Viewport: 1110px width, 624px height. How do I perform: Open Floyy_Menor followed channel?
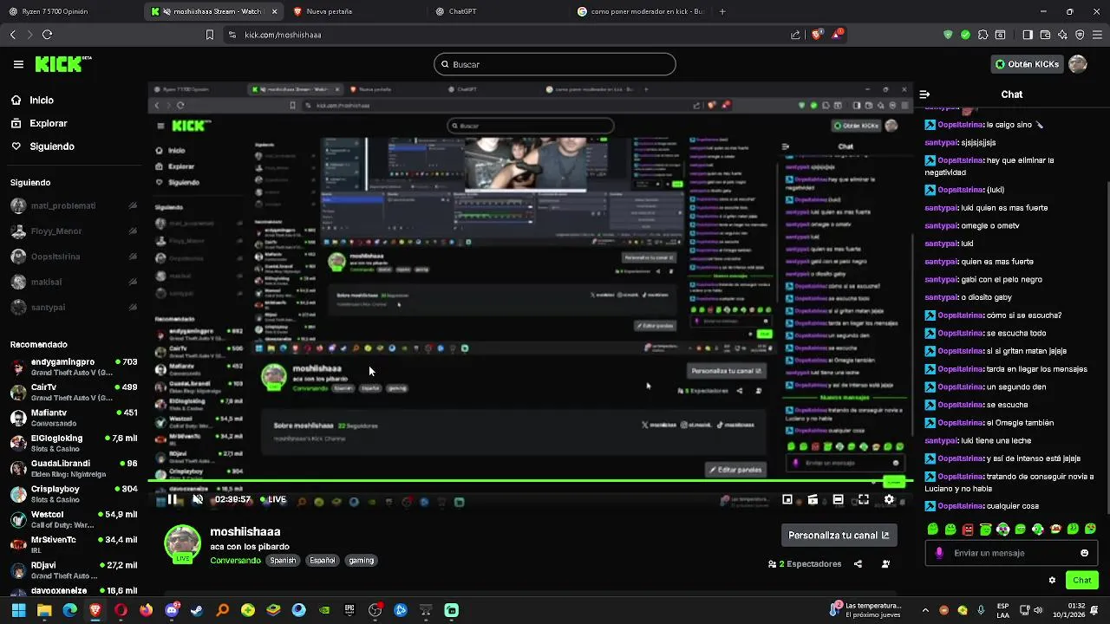[73, 231]
